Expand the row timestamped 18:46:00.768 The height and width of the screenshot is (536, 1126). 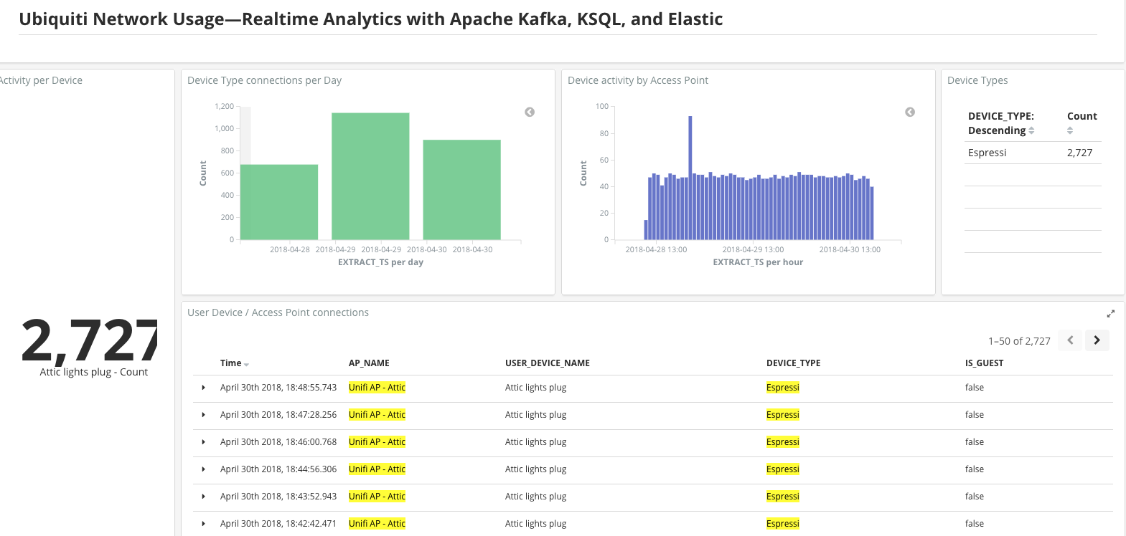[x=204, y=442]
